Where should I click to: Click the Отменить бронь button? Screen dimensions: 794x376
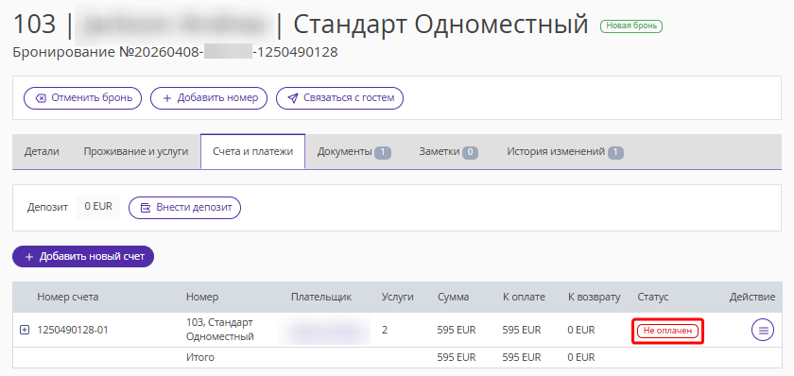click(83, 98)
